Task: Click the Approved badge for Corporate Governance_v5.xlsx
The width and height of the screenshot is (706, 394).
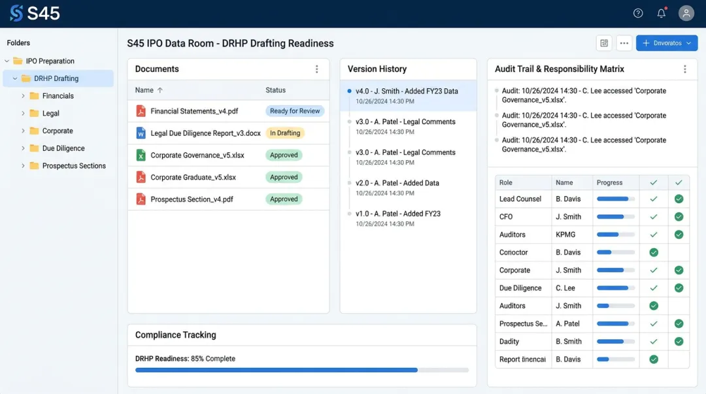Action: tap(284, 155)
